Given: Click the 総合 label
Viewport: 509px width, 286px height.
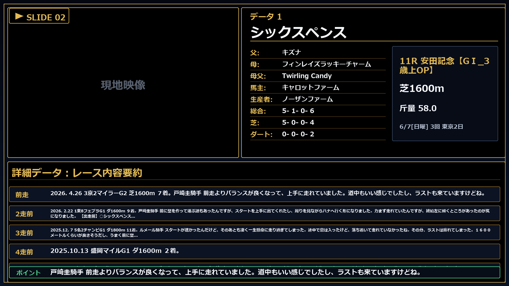Looking at the screenshot, I should coord(258,111).
